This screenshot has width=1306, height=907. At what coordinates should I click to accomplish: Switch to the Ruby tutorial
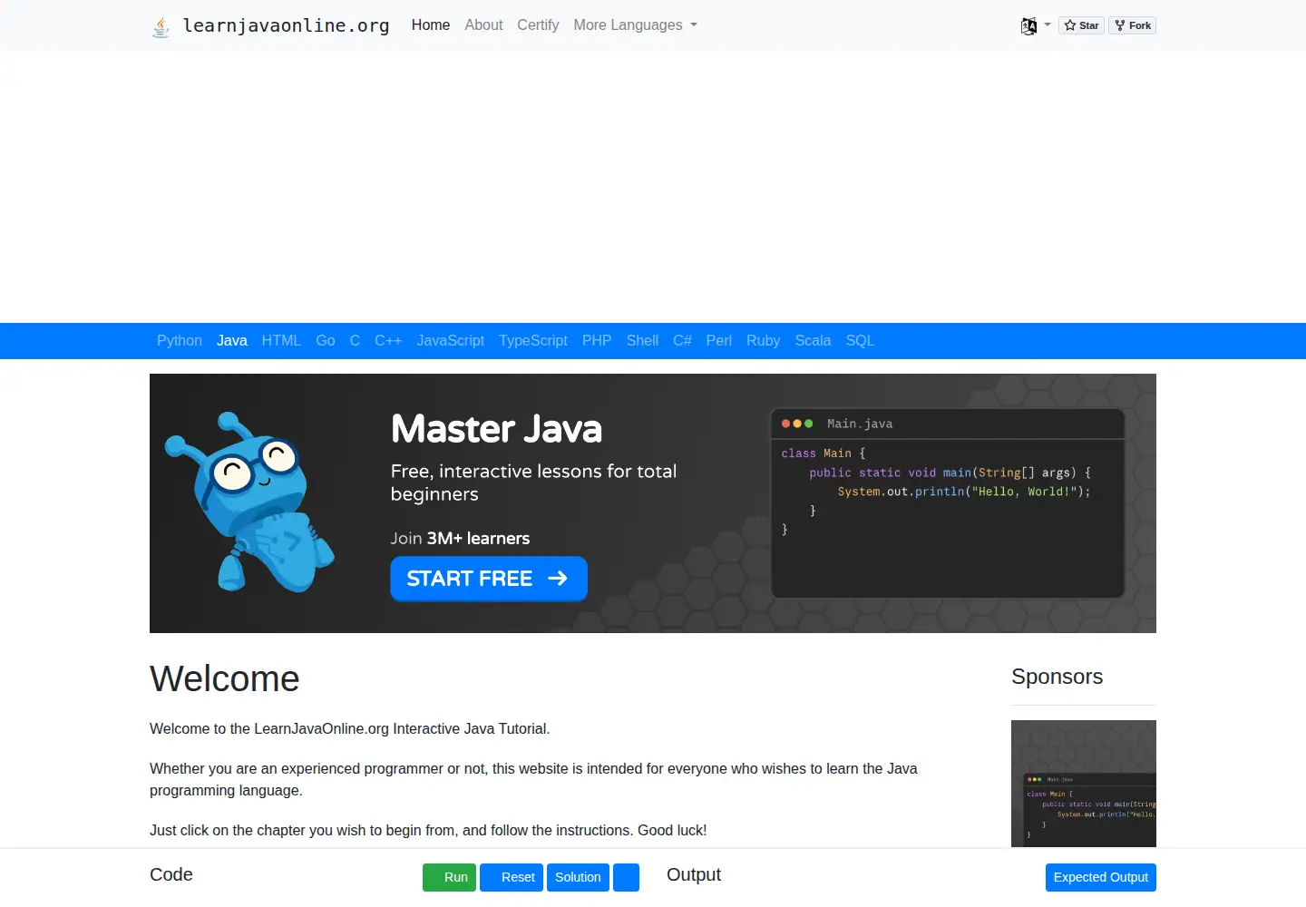click(764, 341)
